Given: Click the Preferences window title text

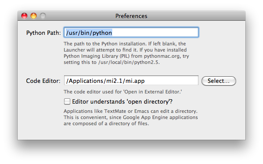Looking at the screenshot, I should pyautogui.click(x=131, y=16).
